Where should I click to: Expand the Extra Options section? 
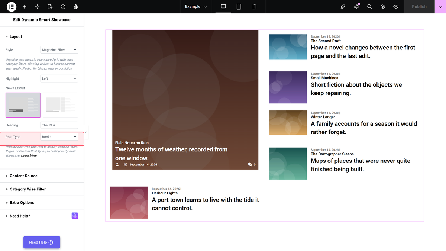point(42,202)
